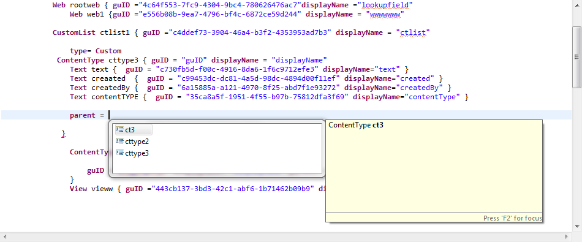Click the icon next to cttype2
Image resolution: width=582 pixels, height=242 pixels.
click(119, 141)
